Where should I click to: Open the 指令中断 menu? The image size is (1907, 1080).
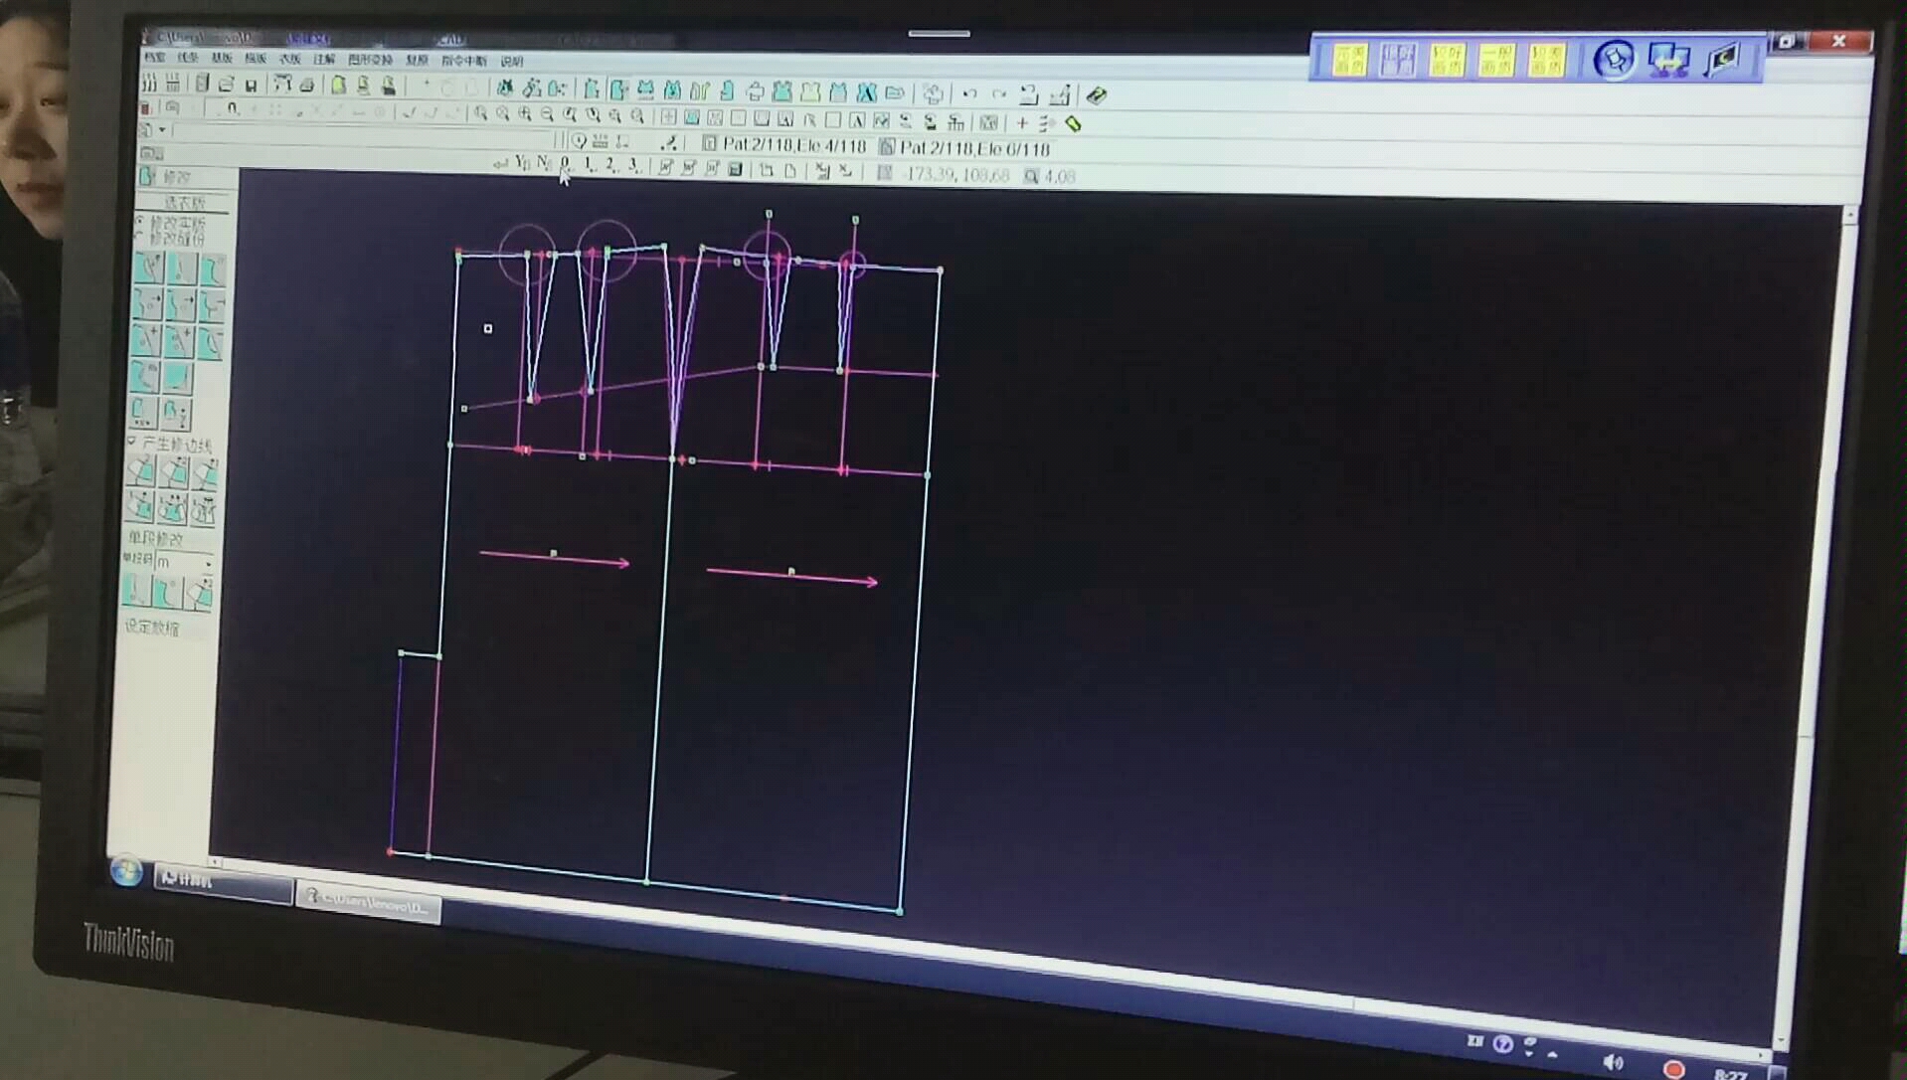tap(464, 61)
